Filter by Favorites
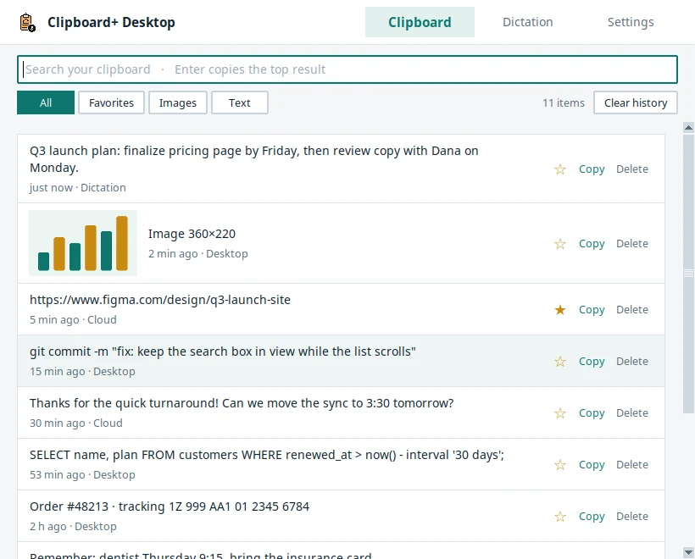The image size is (695, 559). coord(111,102)
